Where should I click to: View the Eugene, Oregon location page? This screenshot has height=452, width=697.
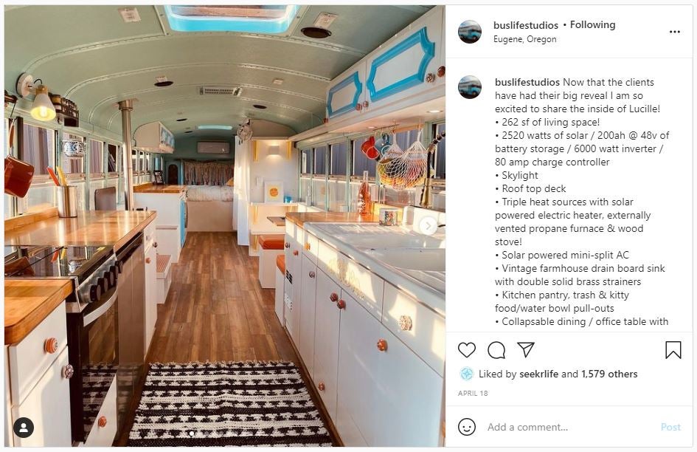524,39
